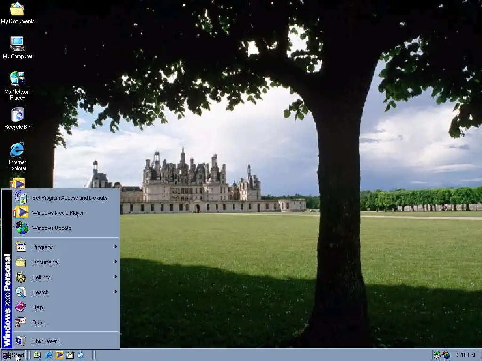Launch Outlook Express from the Quick Launch bar
This screenshot has width=482, height=361.
coord(80,355)
